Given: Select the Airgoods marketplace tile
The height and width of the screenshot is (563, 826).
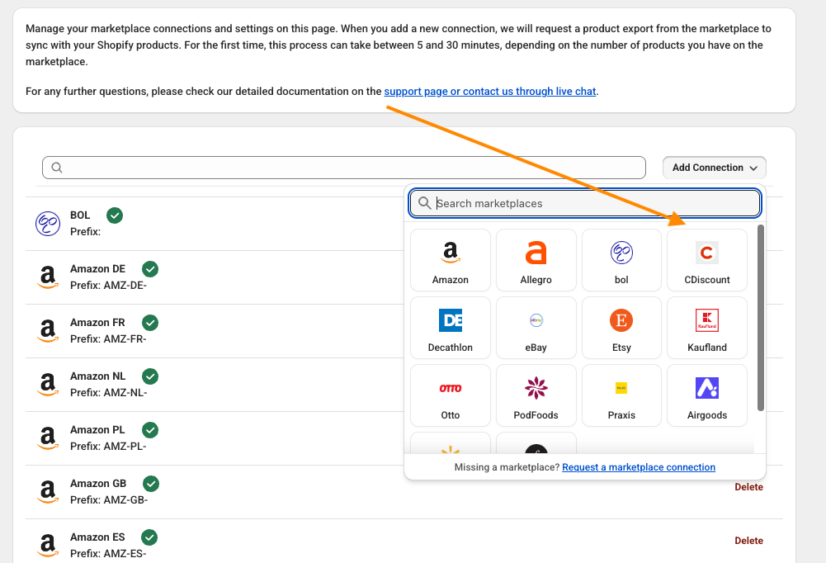Looking at the screenshot, I should (x=707, y=395).
